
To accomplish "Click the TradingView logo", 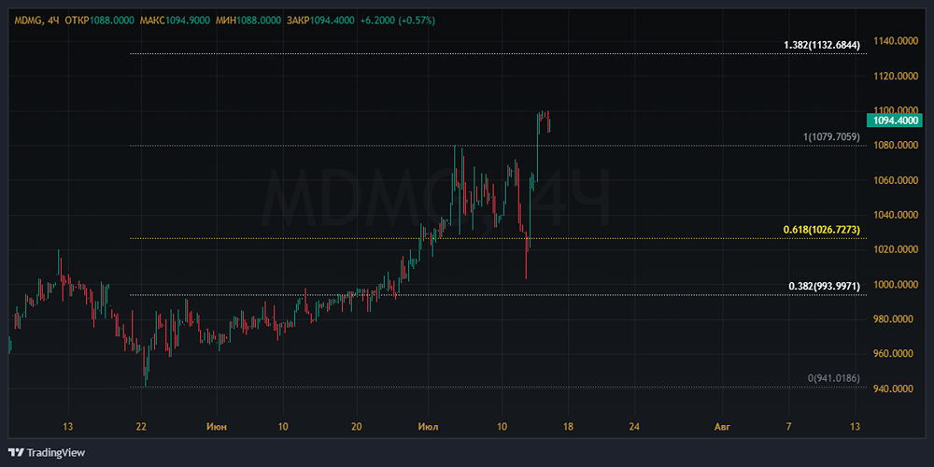I will click(x=47, y=453).
